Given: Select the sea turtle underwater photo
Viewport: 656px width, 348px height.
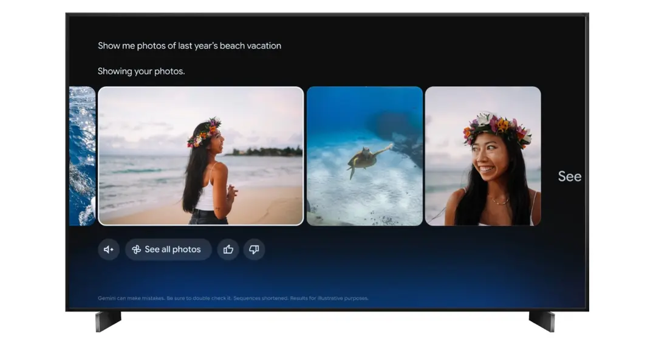Looking at the screenshot, I should (x=364, y=156).
